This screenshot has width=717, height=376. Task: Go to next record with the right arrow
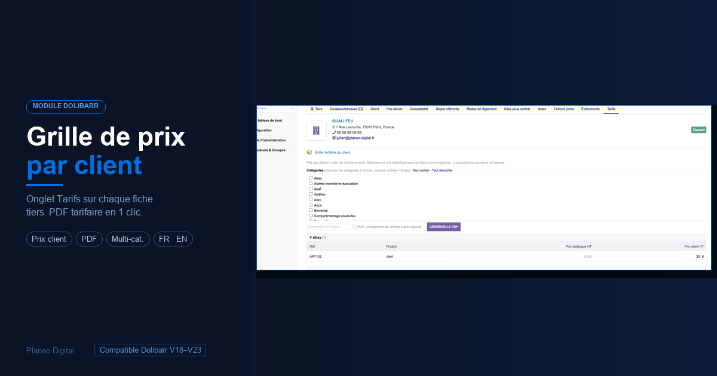703,121
